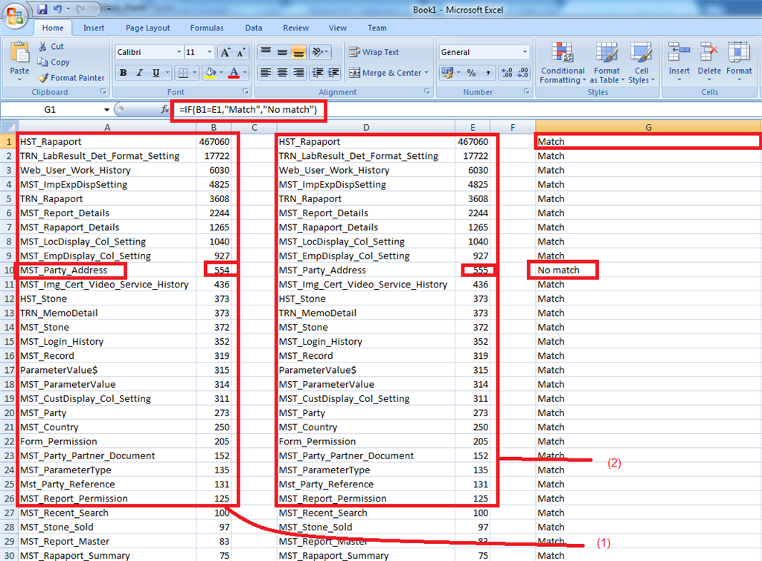
Task: Decrease cell indent
Action: point(317,73)
